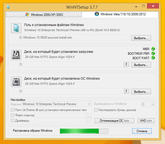Screen dimensions: 165x144
Task: Click Выбрать button for Windows installation drive
Action: [141, 92]
